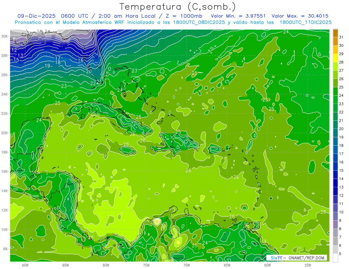Click the brown legend swatch above 31

[x=335, y=33]
